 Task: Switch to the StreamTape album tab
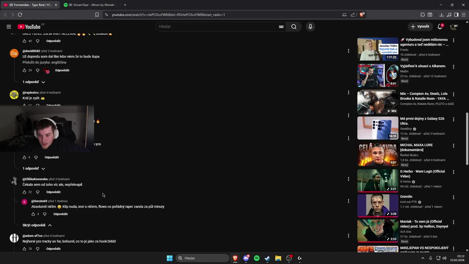click(91, 5)
